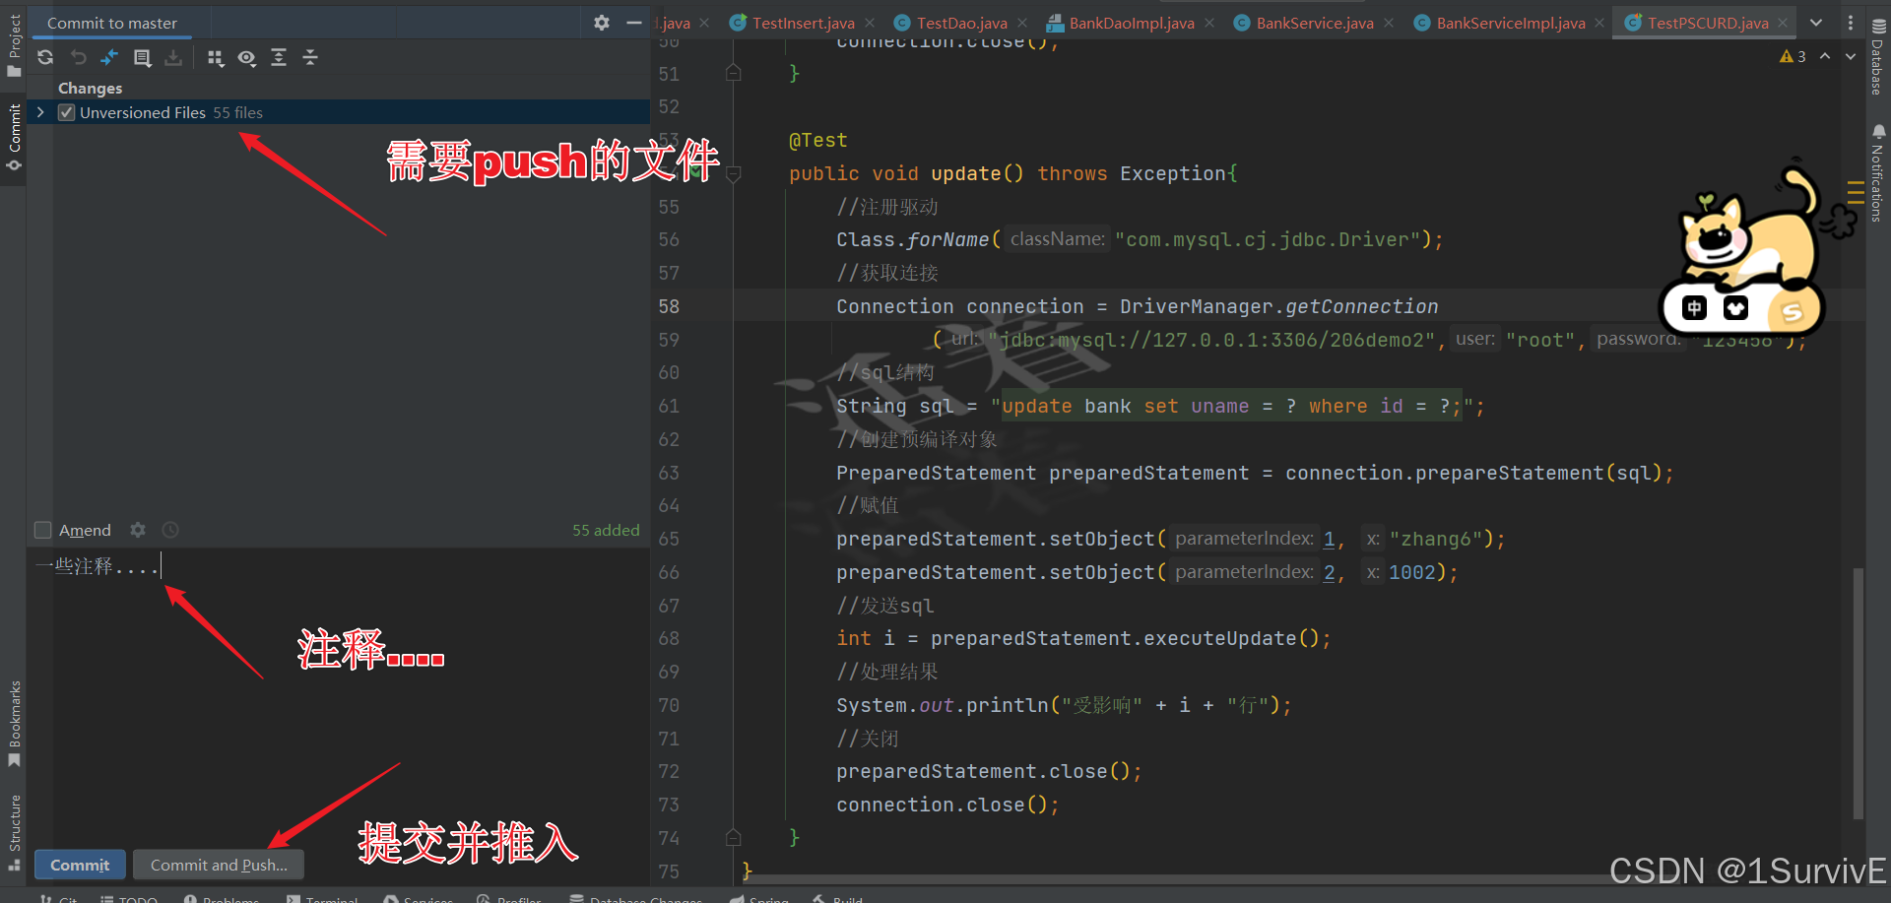The width and height of the screenshot is (1891, 903).
Task: Click the 55 added status text
Action: coord(606,530)
